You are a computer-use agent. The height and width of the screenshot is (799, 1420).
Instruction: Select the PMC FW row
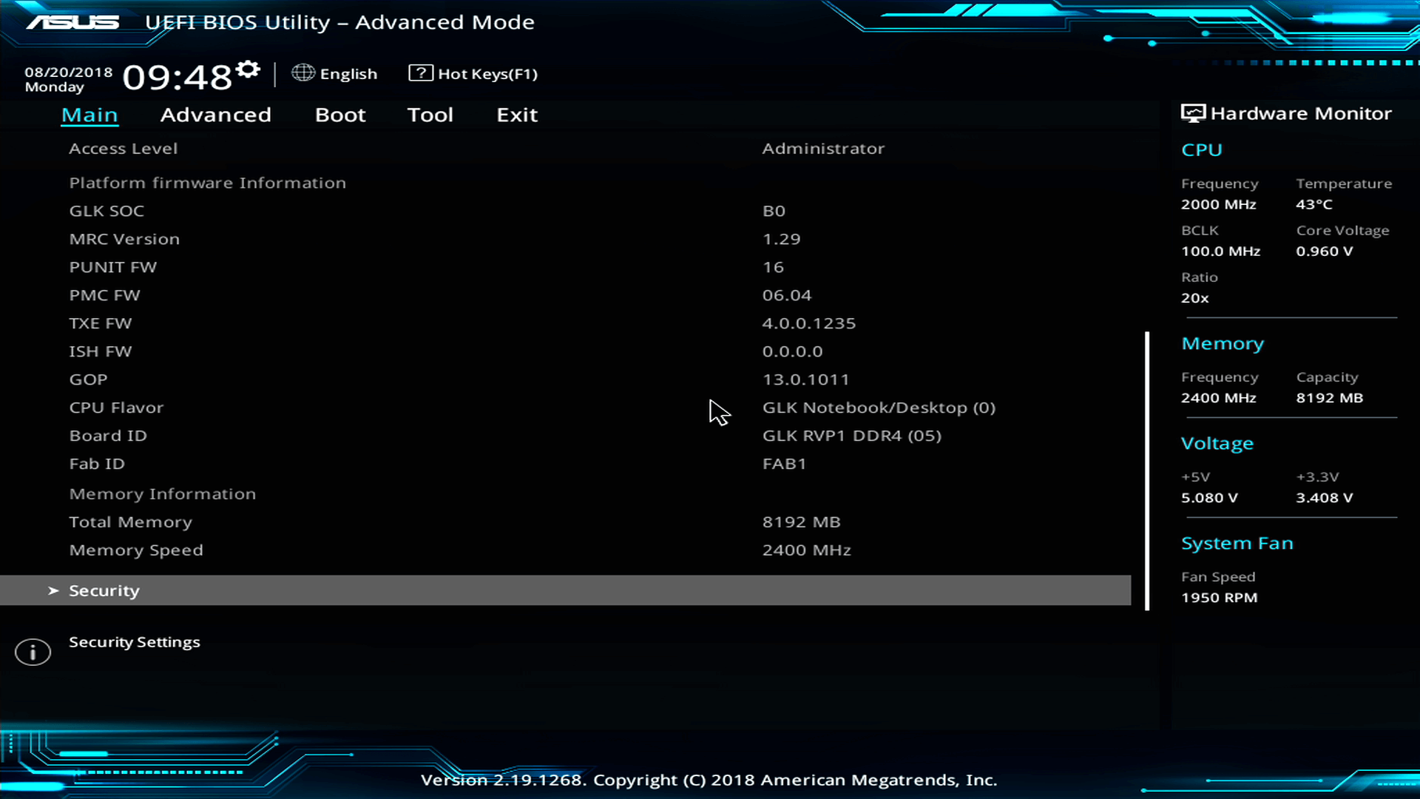coord(104,295)
